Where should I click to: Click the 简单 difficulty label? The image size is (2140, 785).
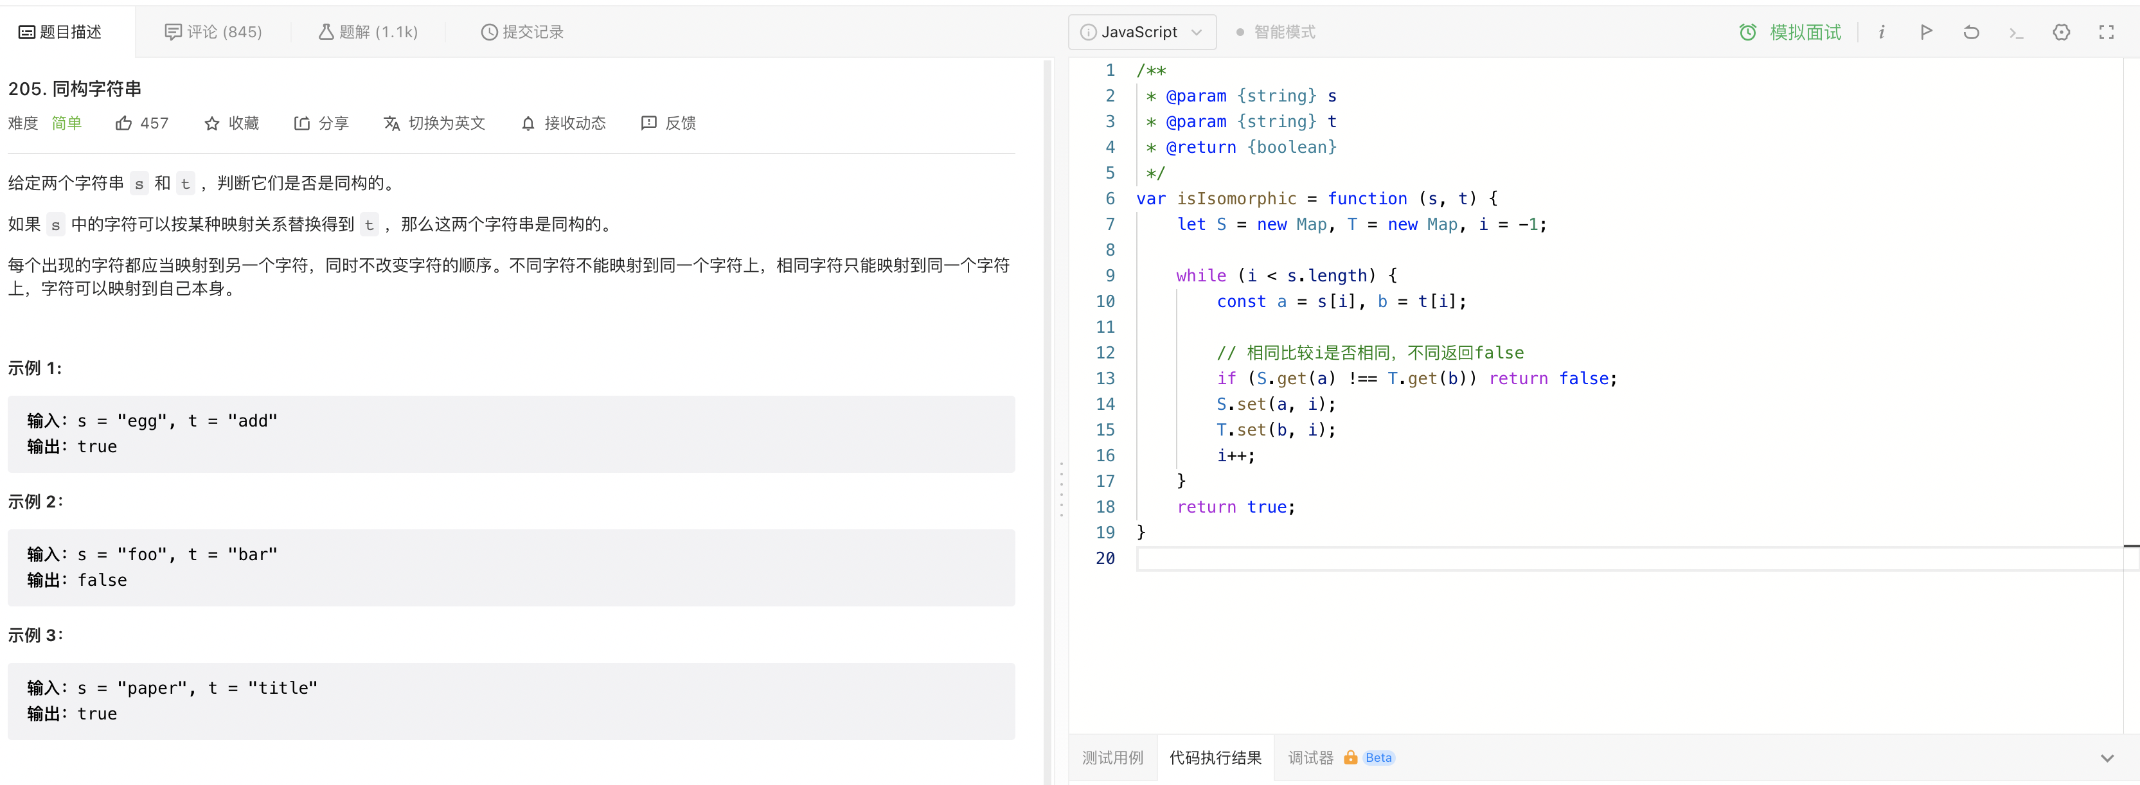66,123
